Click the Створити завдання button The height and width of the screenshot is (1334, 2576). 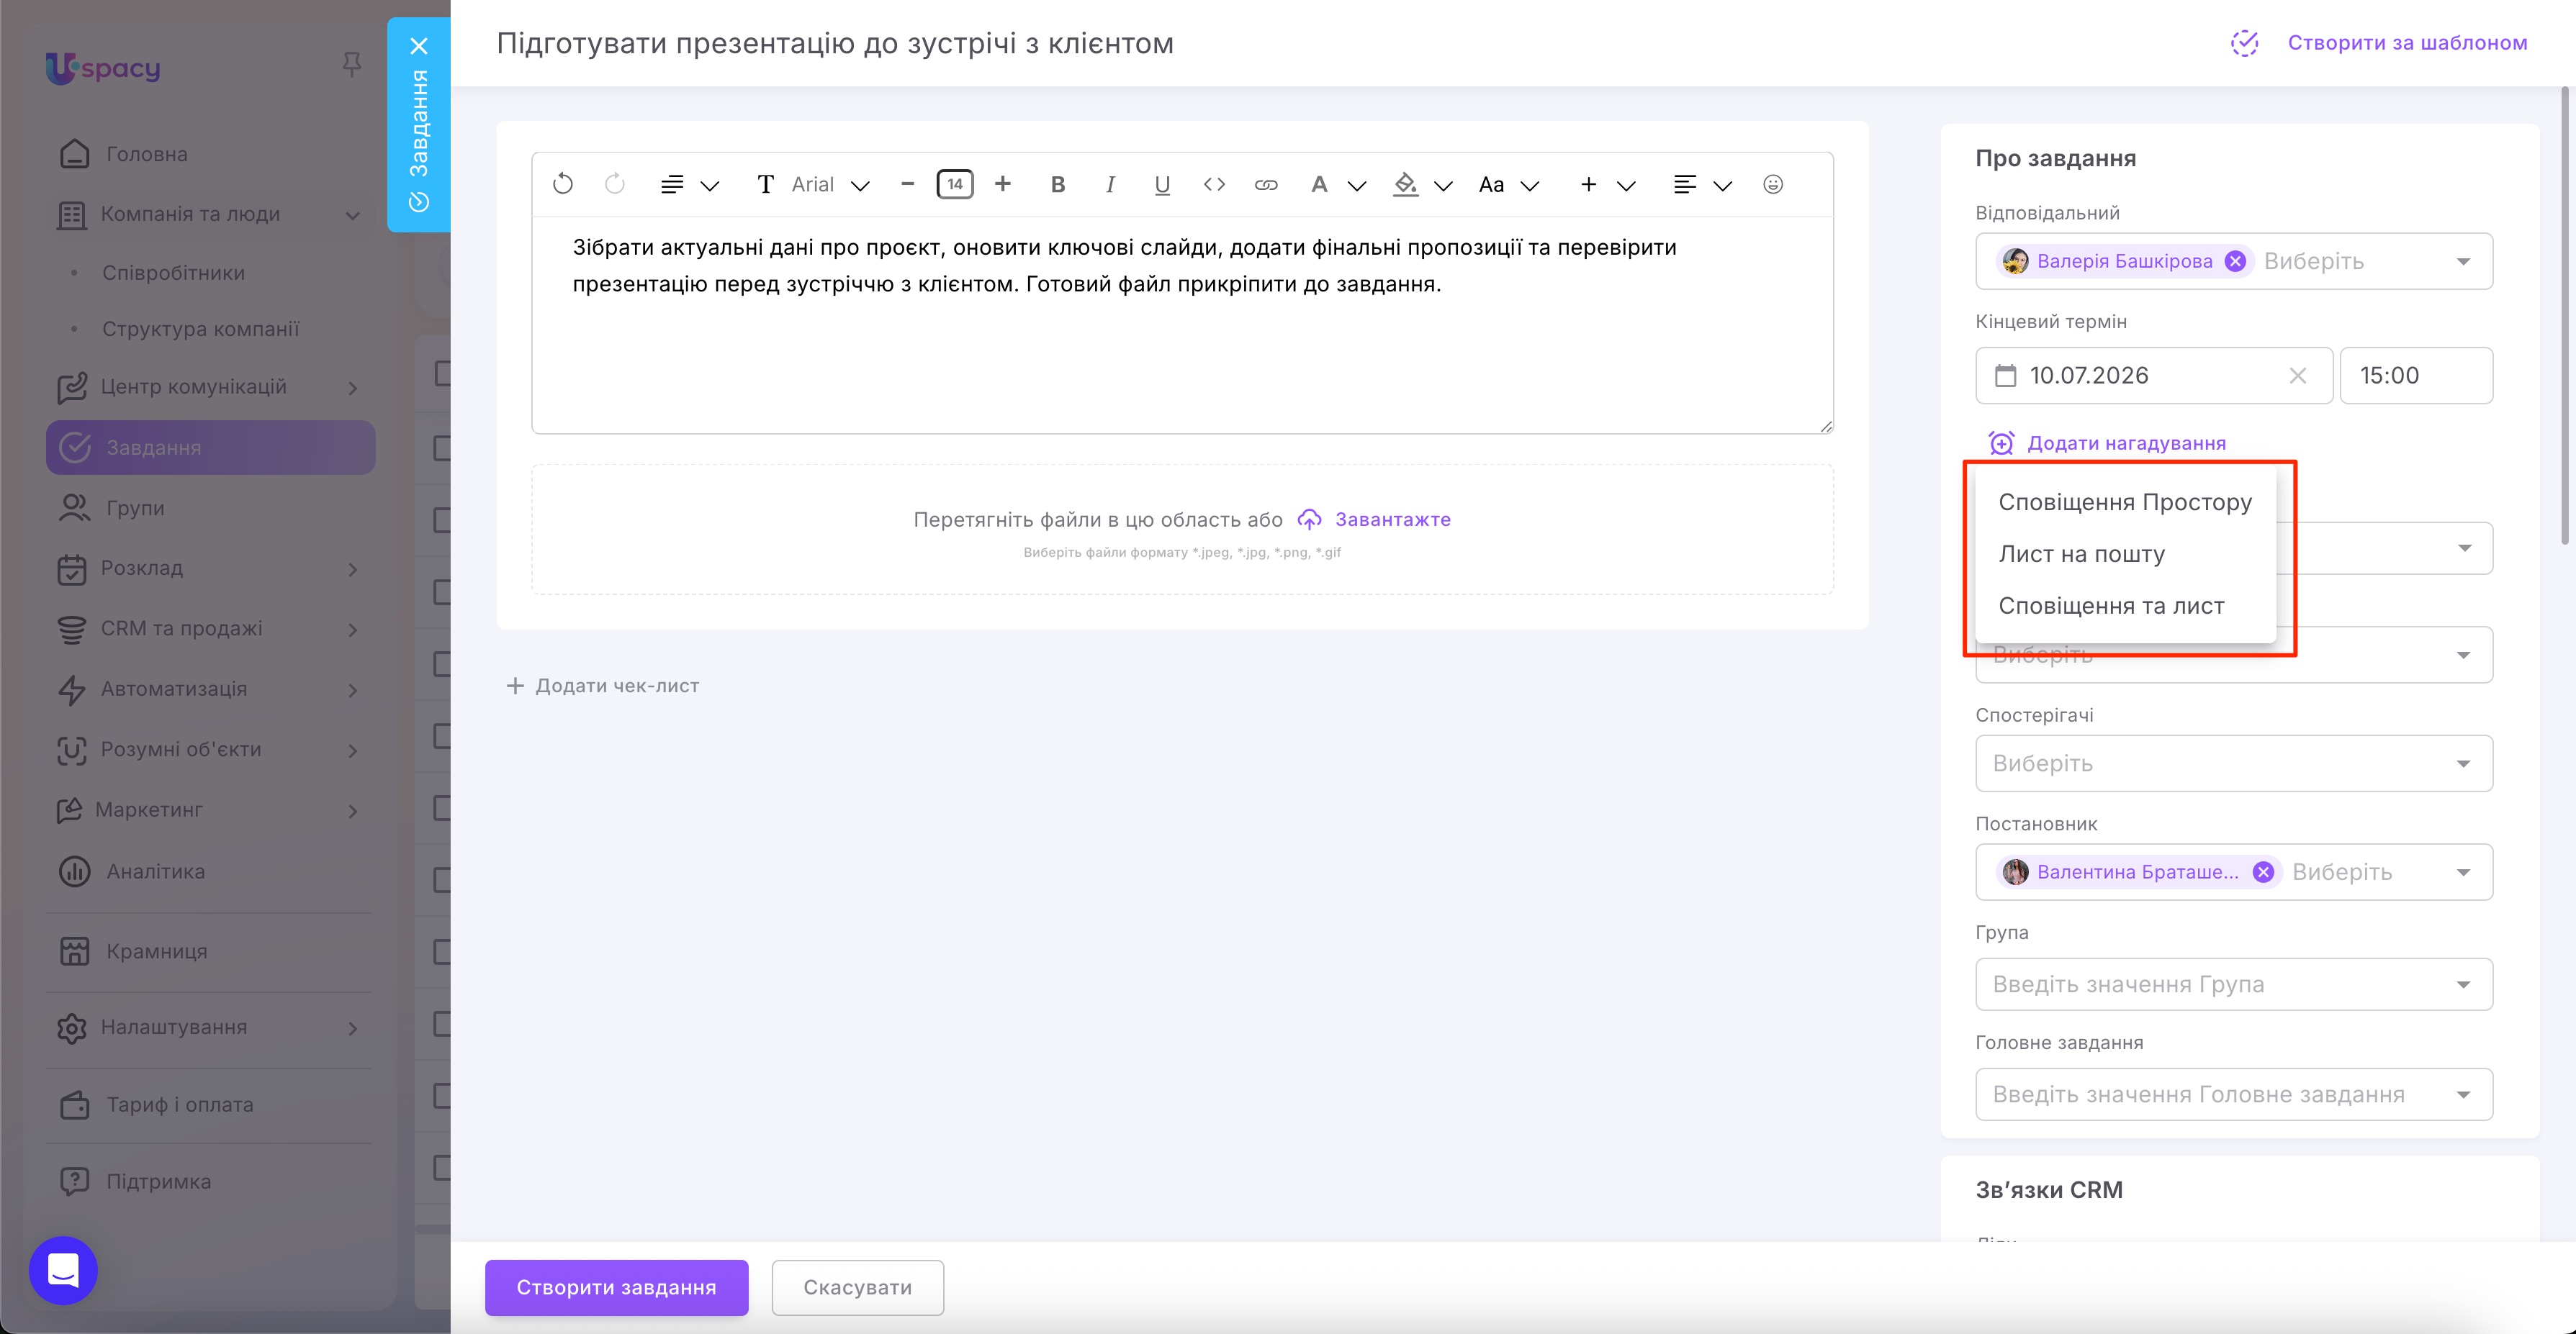pyautogui.click(x=617, y=1287)
